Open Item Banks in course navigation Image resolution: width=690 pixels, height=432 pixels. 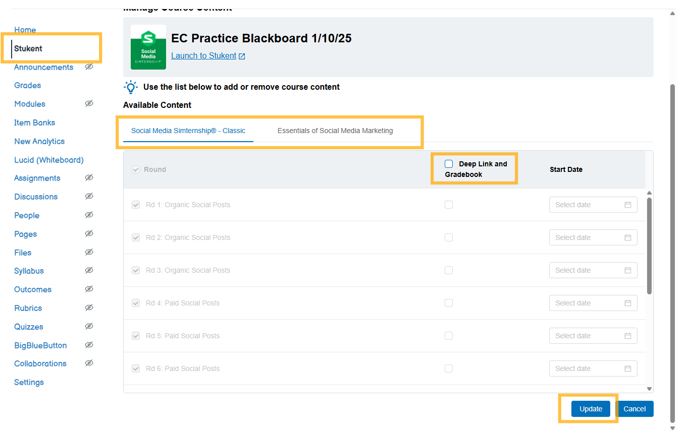pyautogui.click(x=35, y=122)
